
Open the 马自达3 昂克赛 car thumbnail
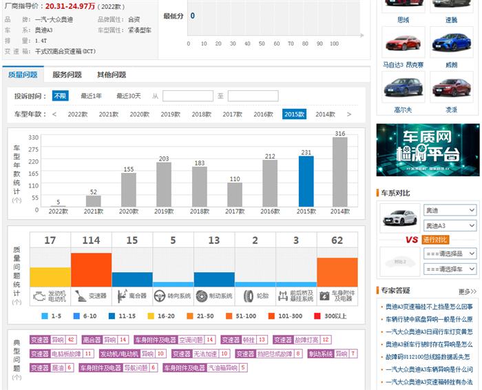[403, 43]
